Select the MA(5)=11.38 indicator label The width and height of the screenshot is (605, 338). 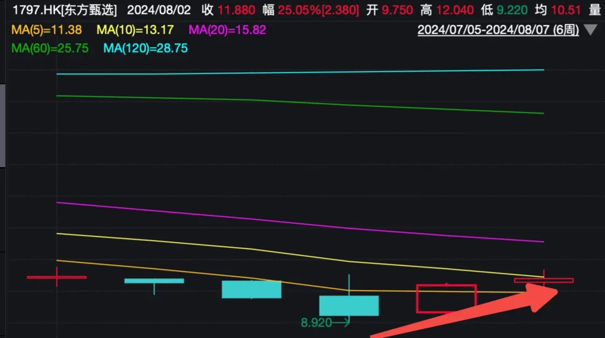pos(47,30)
